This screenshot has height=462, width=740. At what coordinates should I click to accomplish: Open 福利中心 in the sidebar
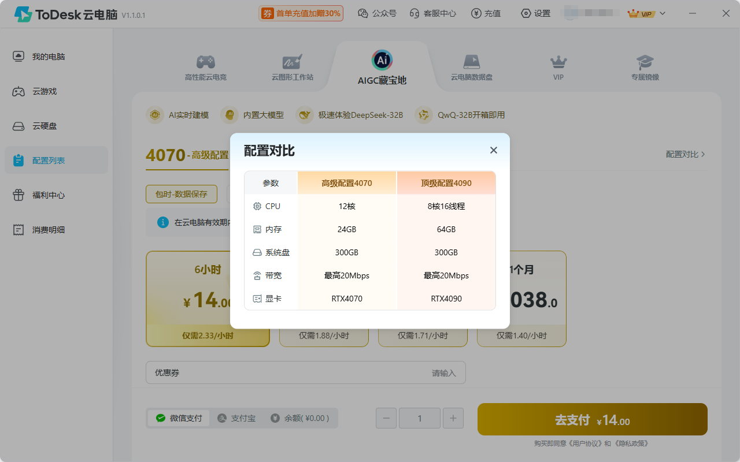[x=56, y=195]
